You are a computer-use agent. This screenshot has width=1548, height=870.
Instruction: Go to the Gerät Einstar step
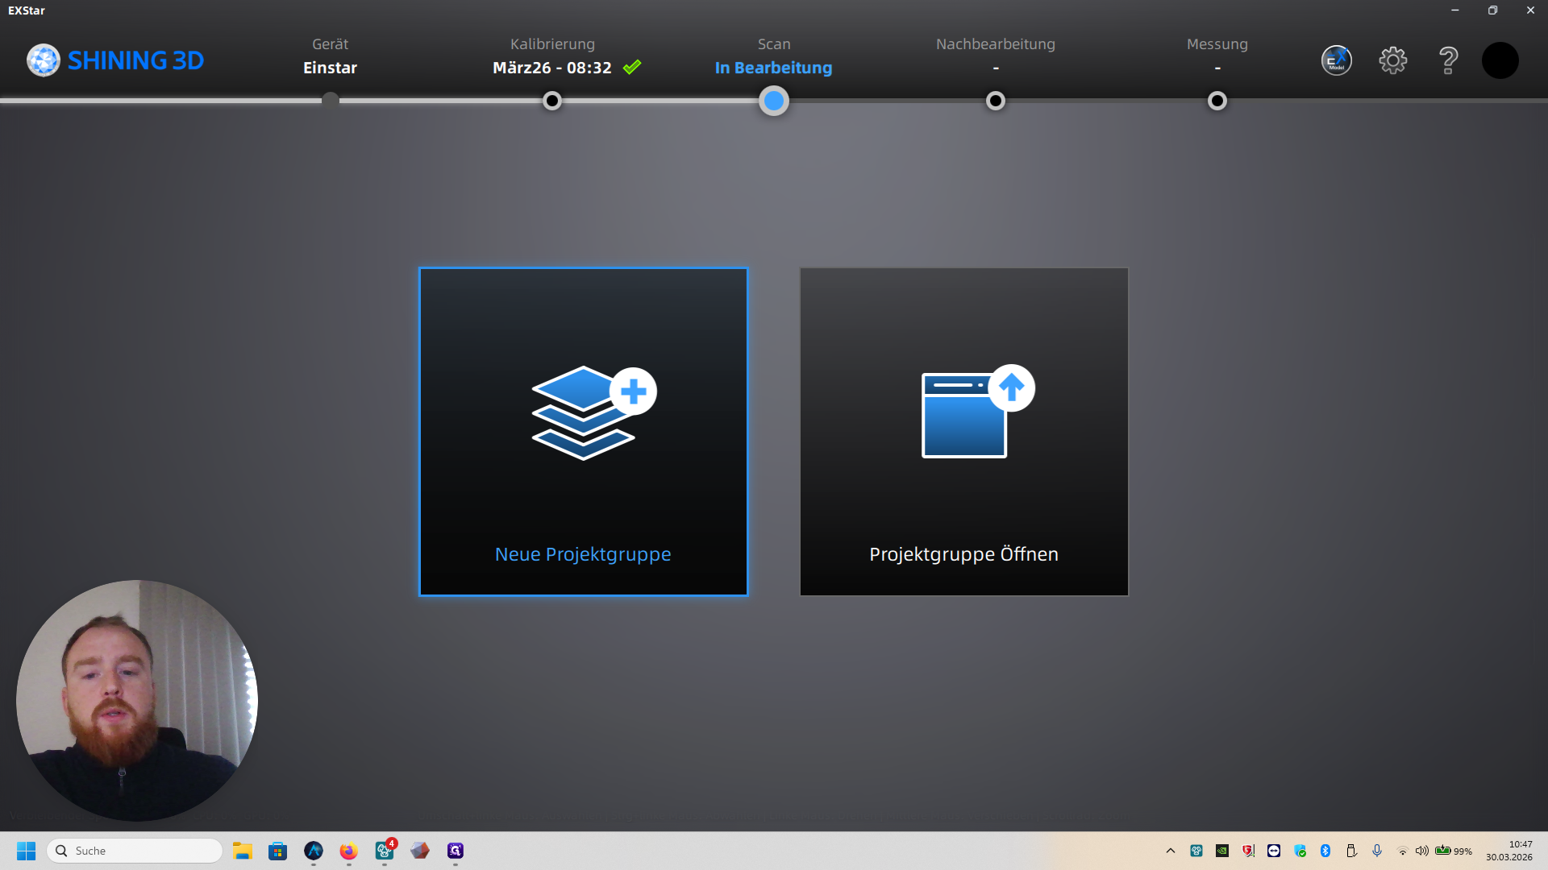click(330, 56)
